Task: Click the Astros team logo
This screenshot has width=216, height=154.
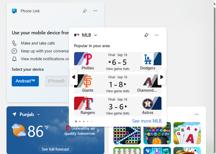Action: coord(148,103)
